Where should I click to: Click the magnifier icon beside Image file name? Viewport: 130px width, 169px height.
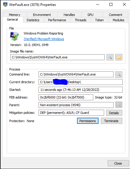tap(110, 57)
